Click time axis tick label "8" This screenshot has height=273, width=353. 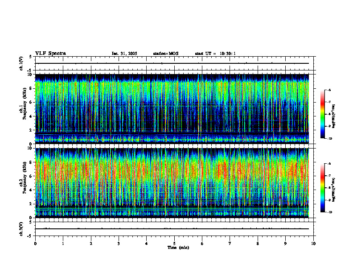pyautogui.click(x=258, y=244)
